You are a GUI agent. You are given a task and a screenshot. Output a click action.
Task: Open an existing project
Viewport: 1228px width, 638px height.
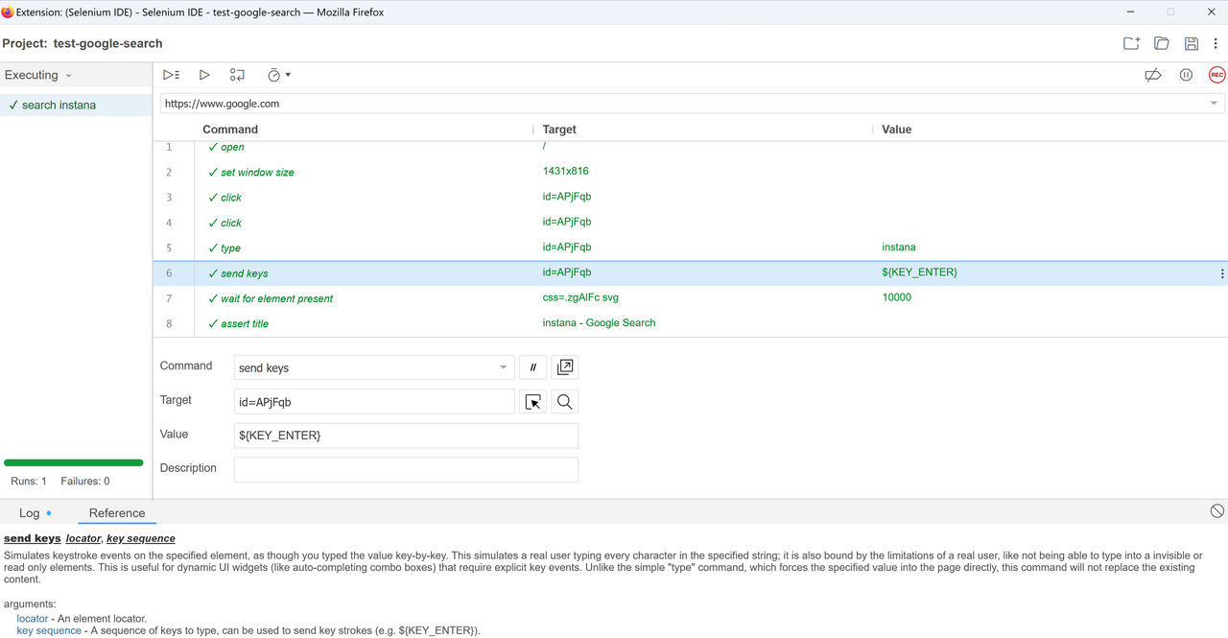1162,43
